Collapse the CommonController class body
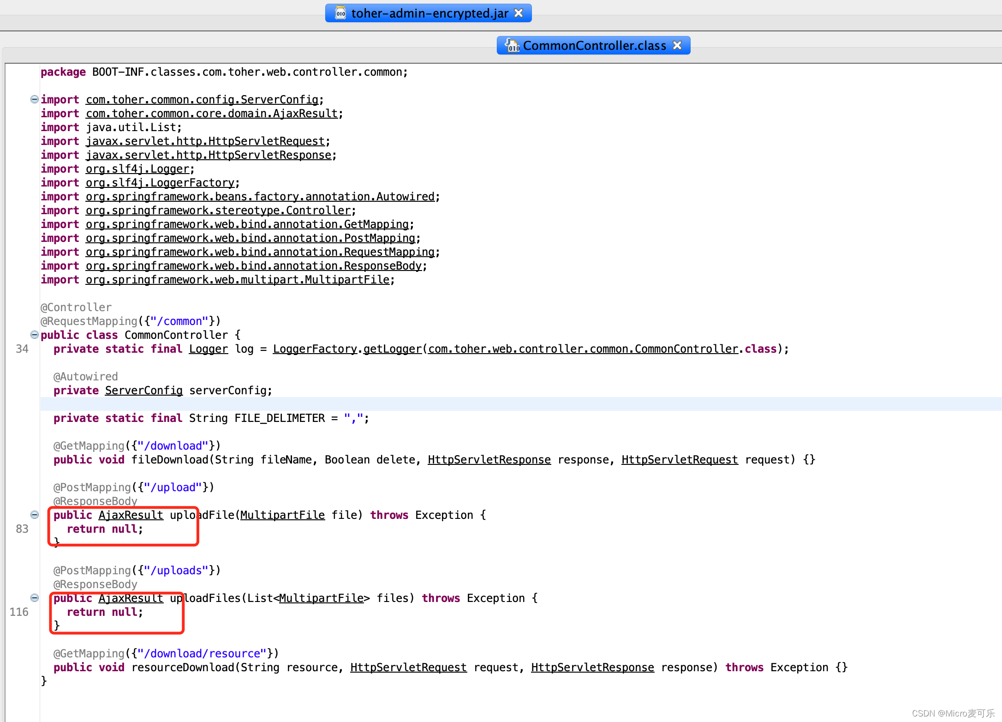 pos(34,335)
